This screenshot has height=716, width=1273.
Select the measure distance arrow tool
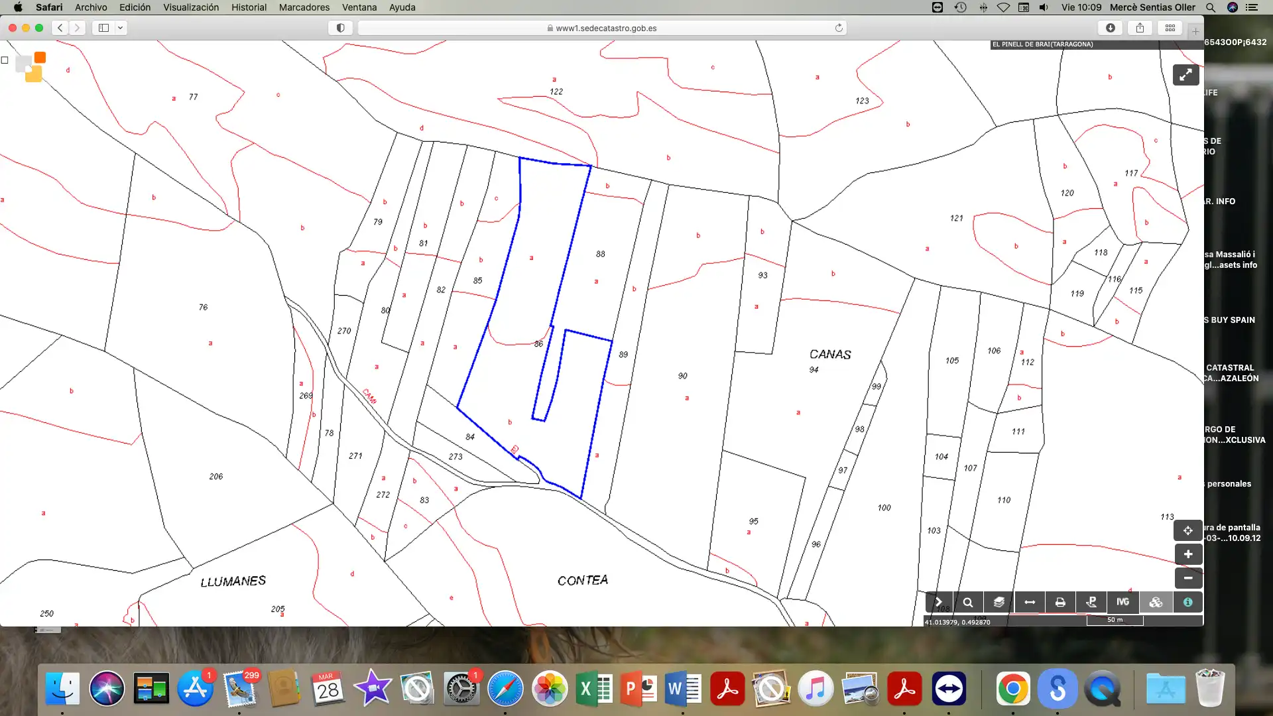[x=1030, y=602]
